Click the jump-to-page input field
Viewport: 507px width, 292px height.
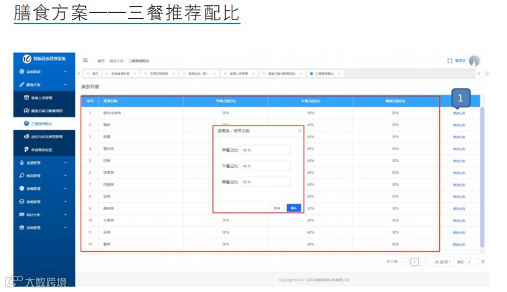[472, 262]
